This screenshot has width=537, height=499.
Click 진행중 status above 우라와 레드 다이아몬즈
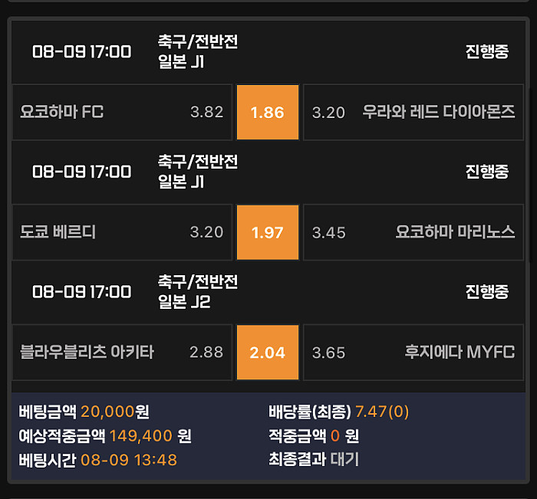[486, 51]
